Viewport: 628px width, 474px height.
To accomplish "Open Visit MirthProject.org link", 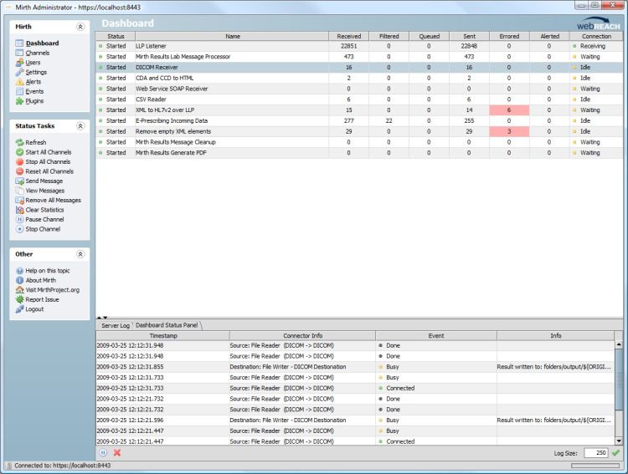I will [52, 290].
